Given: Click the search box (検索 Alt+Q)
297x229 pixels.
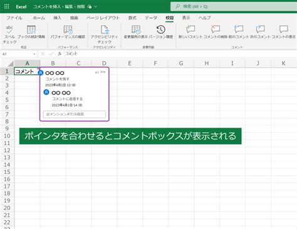Looking at the screenshot, I should click(234, 6).
